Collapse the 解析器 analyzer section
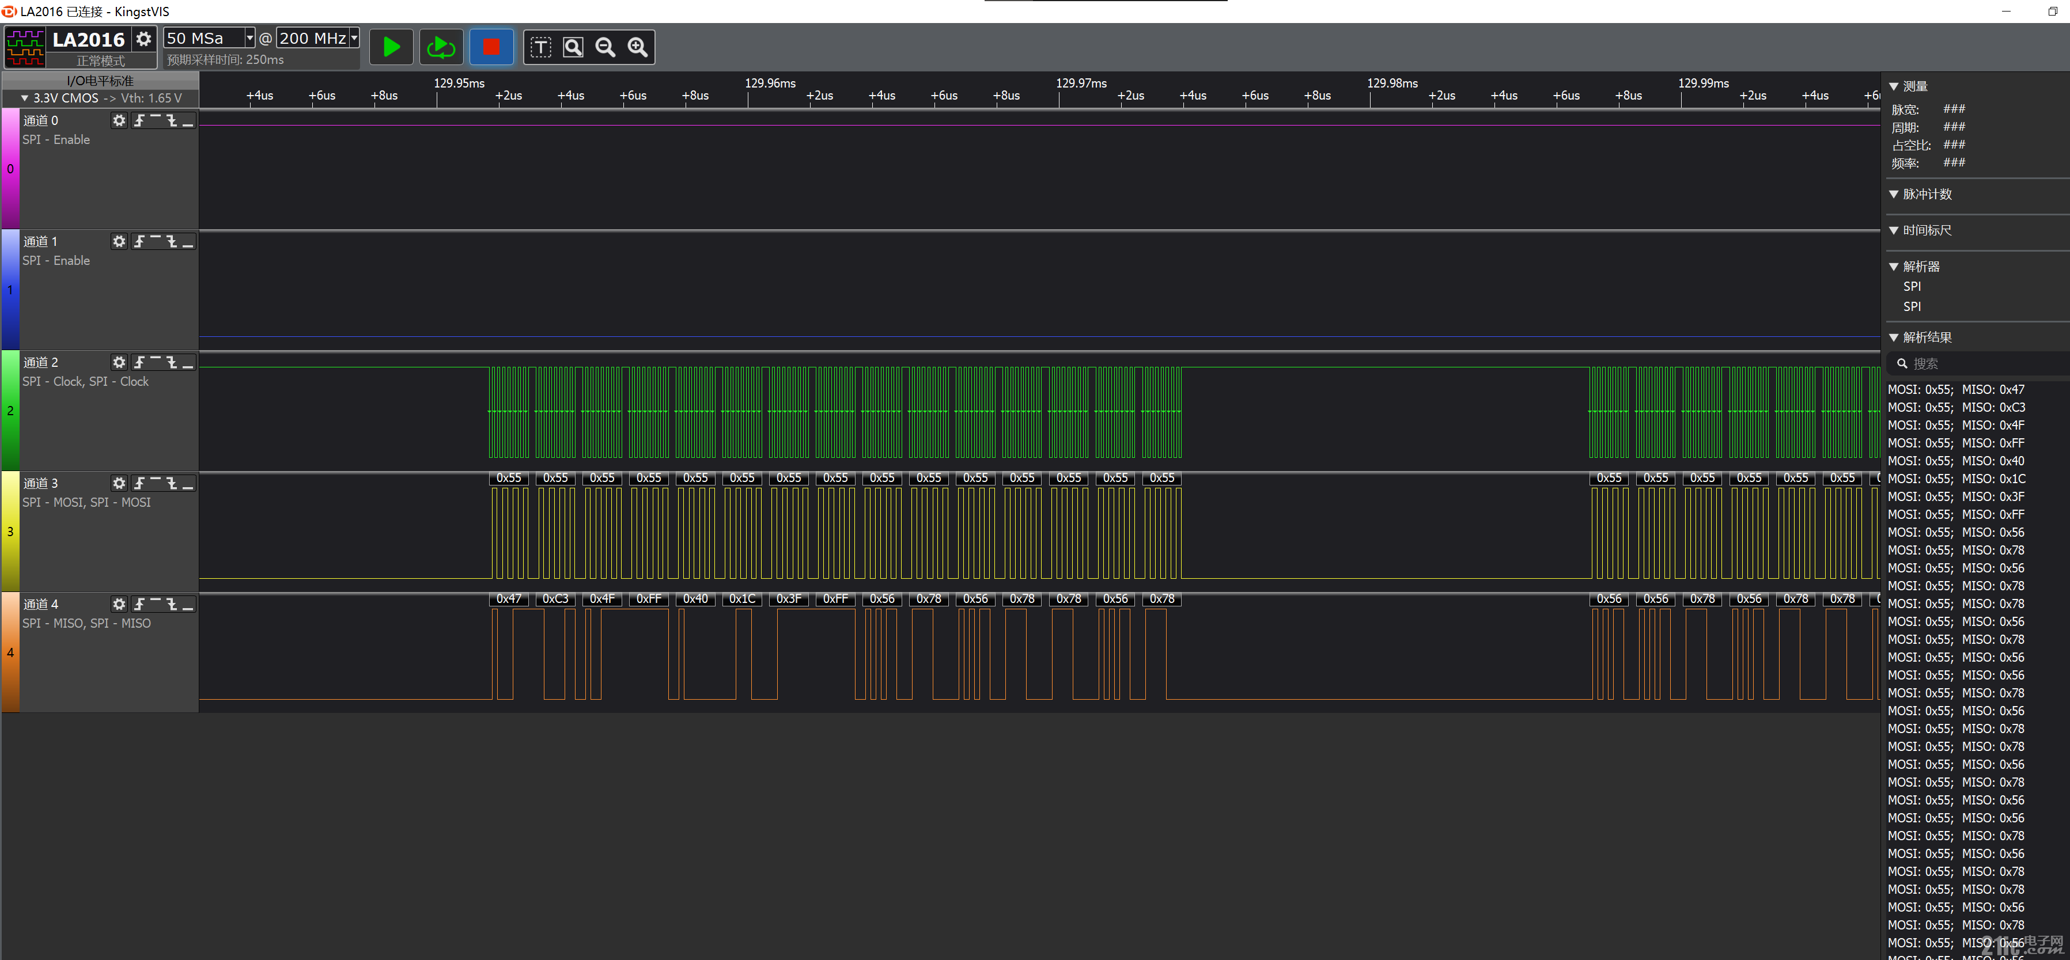This screenshot has width=2070, height=960. coord(1894,267)
